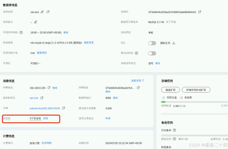Modify the intranet address 192.168.0.225

[x=55, y=88]
